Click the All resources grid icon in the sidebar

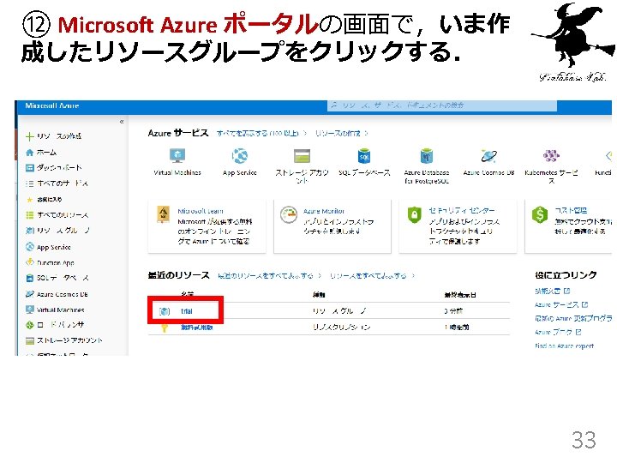[x=29, y=215]
